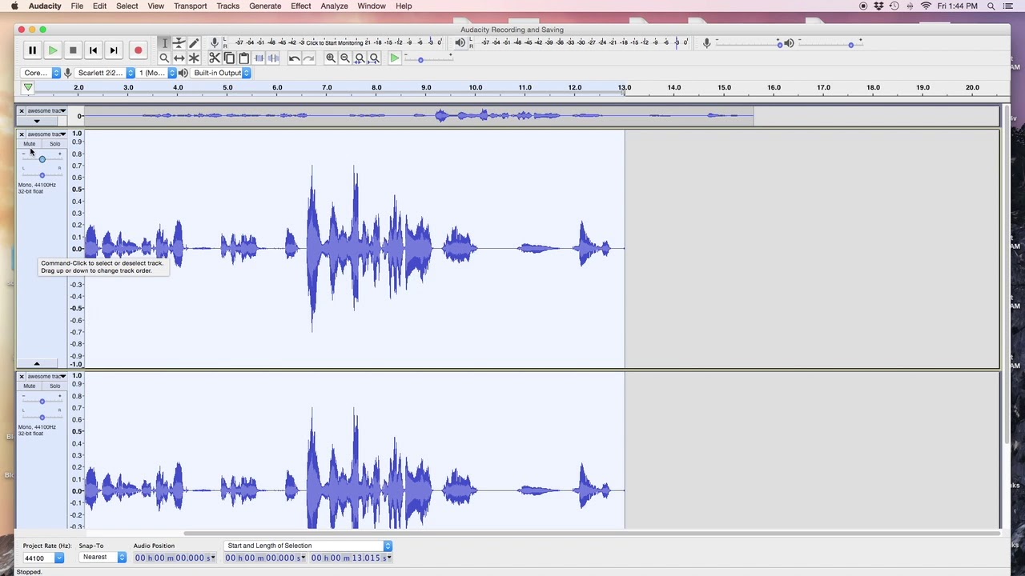Viewport: 1025px width, 576px height.
Task: Open the Edit menu
Action: [99, 6]
